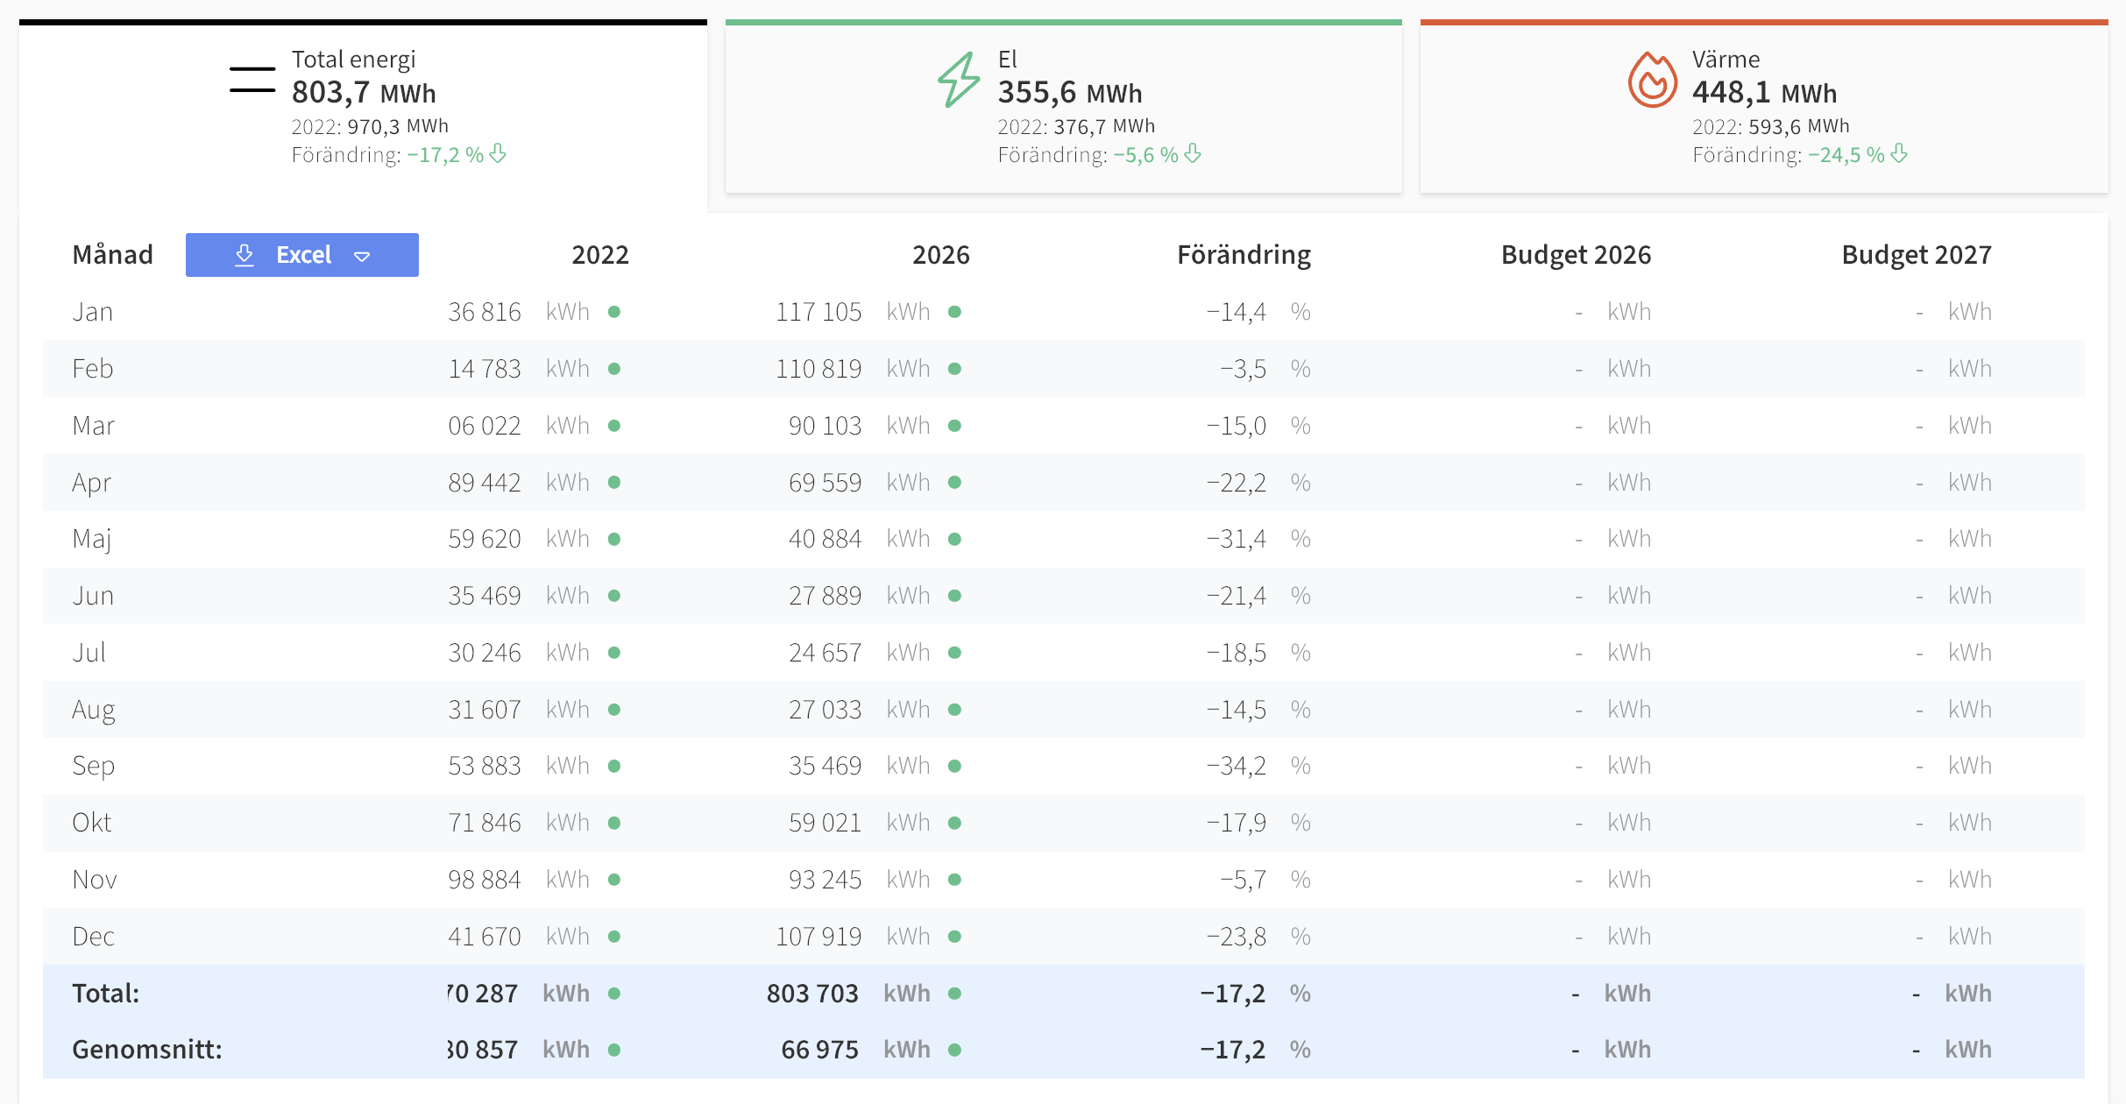
Task: Click the download icon on Excel button
Action: pos(244,255)
